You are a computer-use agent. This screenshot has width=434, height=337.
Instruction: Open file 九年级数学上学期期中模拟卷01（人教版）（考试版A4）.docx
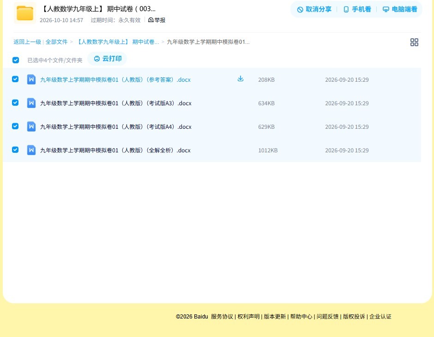[x=116, y=126]
